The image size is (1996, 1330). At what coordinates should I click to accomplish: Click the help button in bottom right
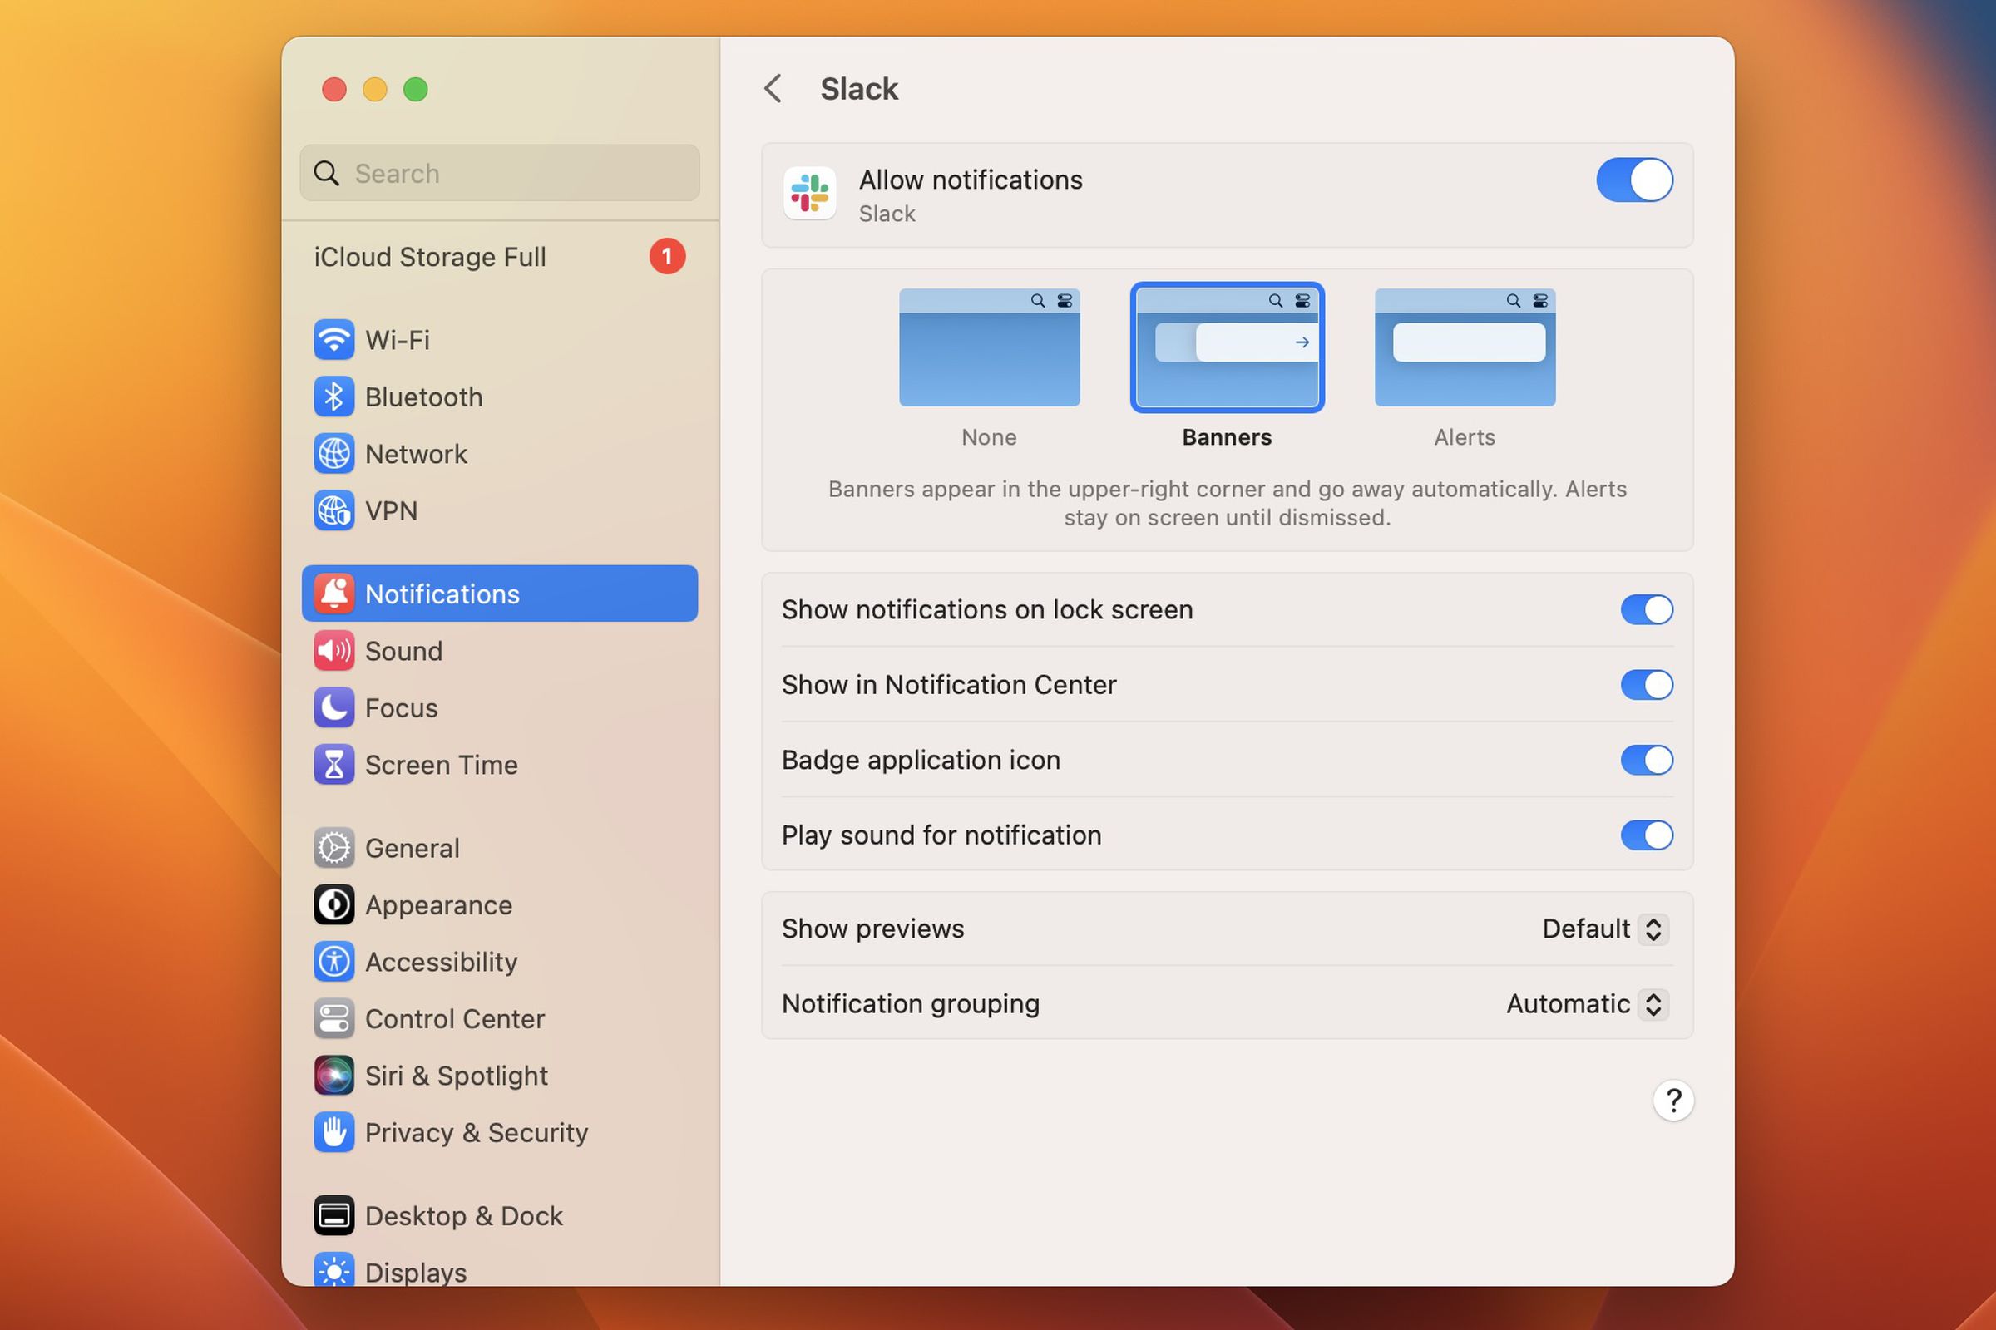coord(1673,1101)
